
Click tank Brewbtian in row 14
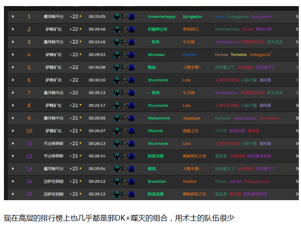point(157,181)
